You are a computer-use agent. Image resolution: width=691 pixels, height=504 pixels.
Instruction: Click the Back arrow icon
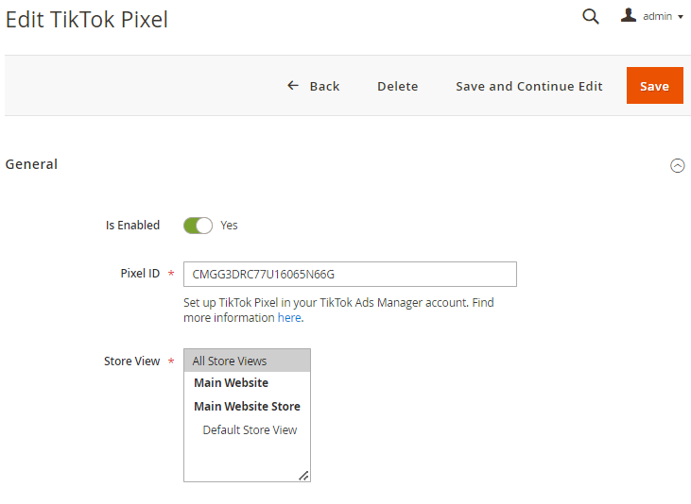tap(293, 85)
